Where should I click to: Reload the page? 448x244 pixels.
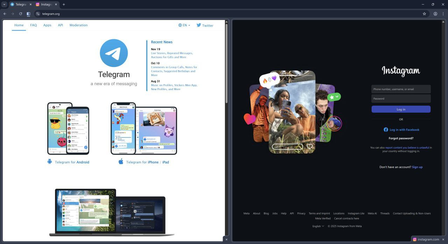pos(20,14)
